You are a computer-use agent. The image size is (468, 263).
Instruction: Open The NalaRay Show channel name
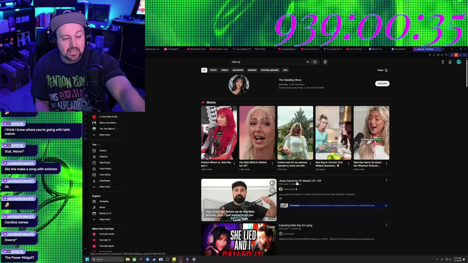[x=290, y=80]
